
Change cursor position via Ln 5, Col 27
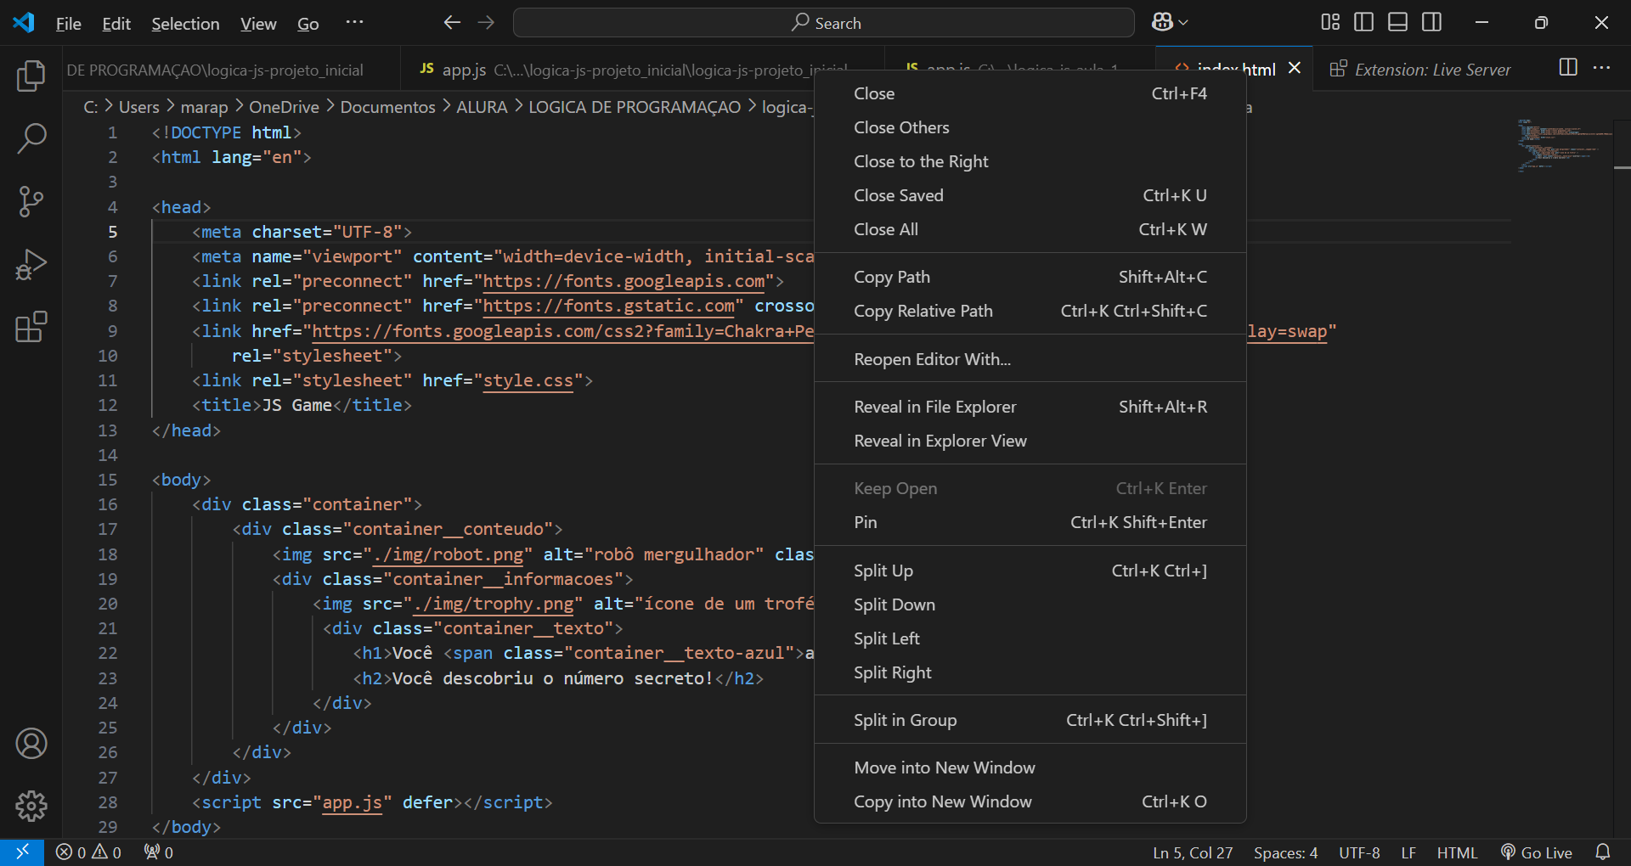[1193, 852]
